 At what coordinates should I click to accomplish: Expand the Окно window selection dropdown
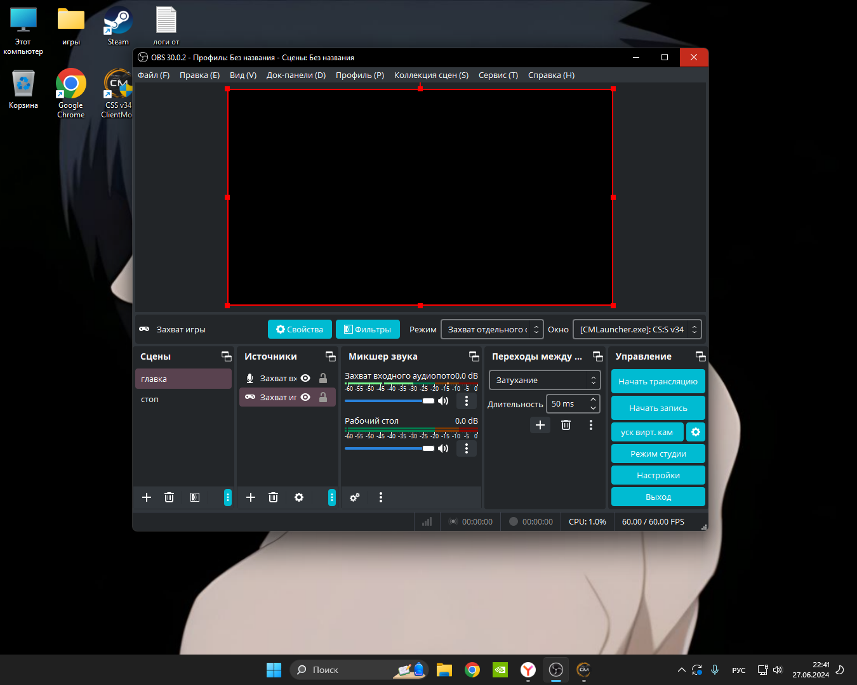[x=637, y=329]
